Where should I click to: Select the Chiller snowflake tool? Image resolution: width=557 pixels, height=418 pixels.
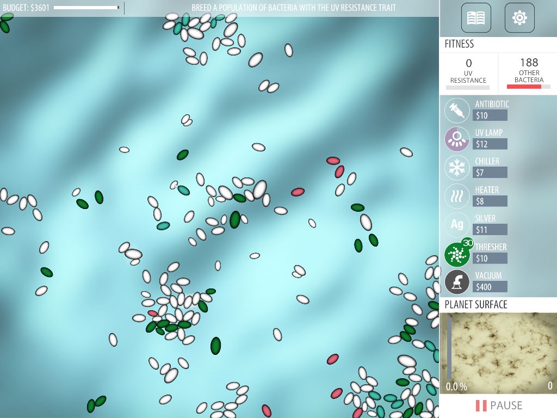pos(457,168)
